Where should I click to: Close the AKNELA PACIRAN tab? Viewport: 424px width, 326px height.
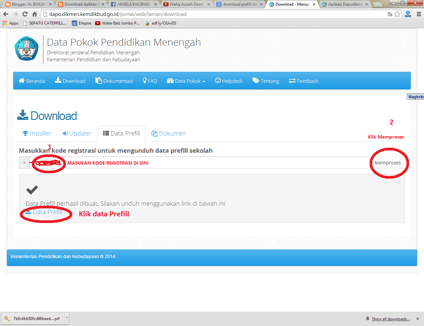156,4
